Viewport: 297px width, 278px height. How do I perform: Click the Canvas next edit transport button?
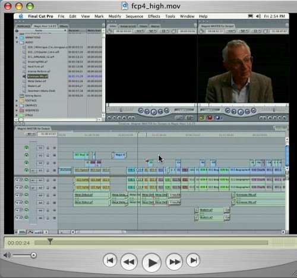(x=254, y=111)
